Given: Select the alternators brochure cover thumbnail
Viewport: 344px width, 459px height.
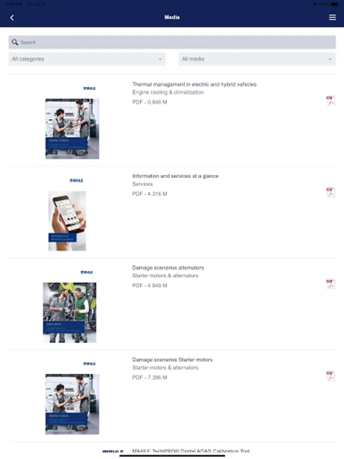Looking at the screenshot, I should pos(69,312).
